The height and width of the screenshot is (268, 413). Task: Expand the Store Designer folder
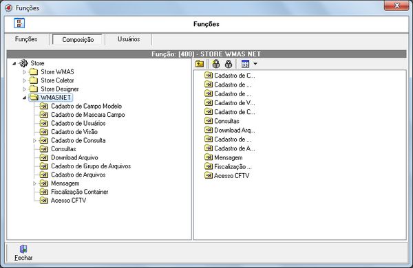pos(25,89)
